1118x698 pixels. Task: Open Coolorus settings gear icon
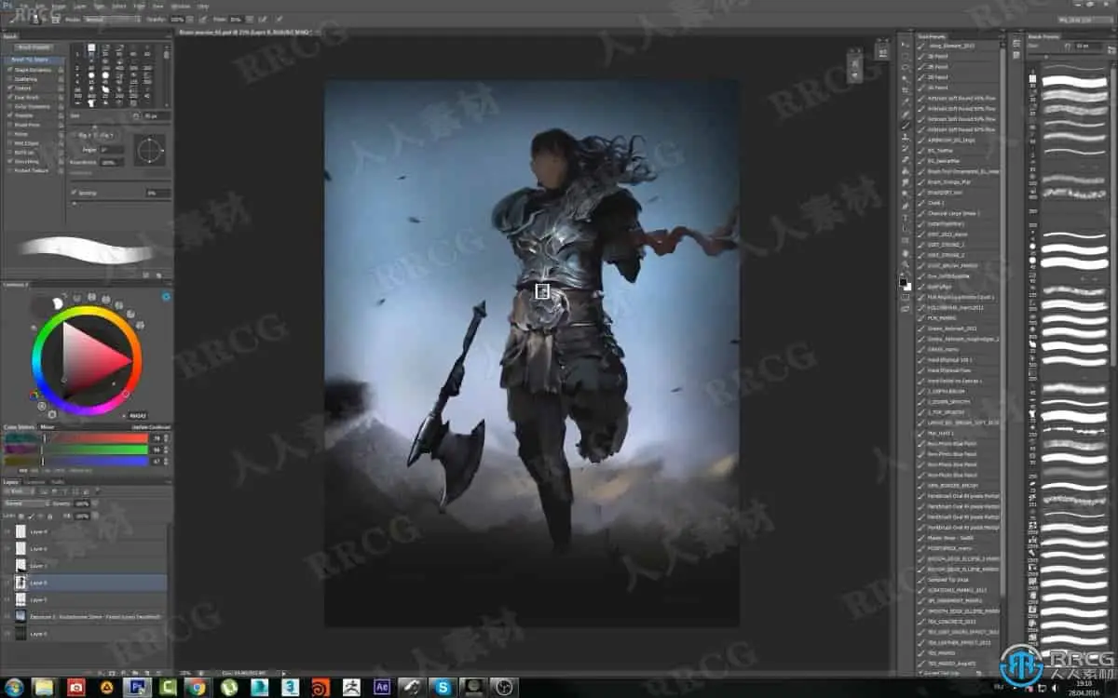[166, 297]
